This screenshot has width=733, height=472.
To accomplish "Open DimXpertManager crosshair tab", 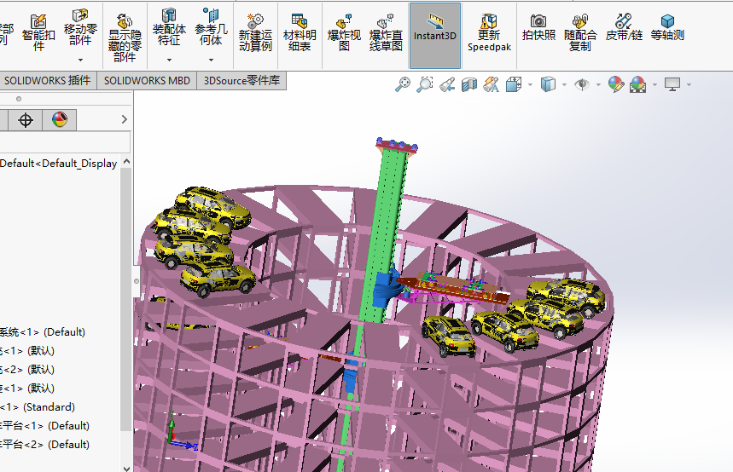I will 26,120.
